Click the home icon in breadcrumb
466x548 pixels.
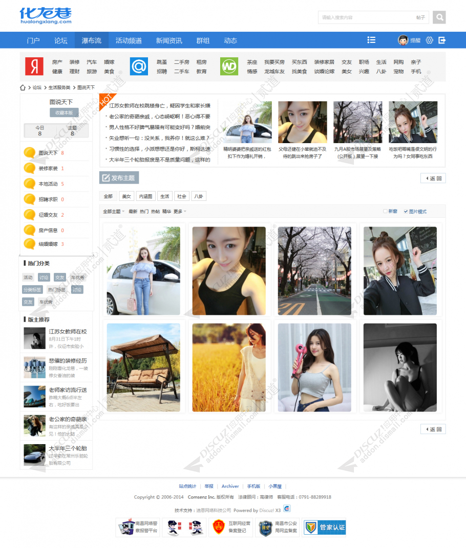click(x=23, y=88)
